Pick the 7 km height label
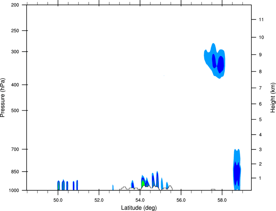 260,88
